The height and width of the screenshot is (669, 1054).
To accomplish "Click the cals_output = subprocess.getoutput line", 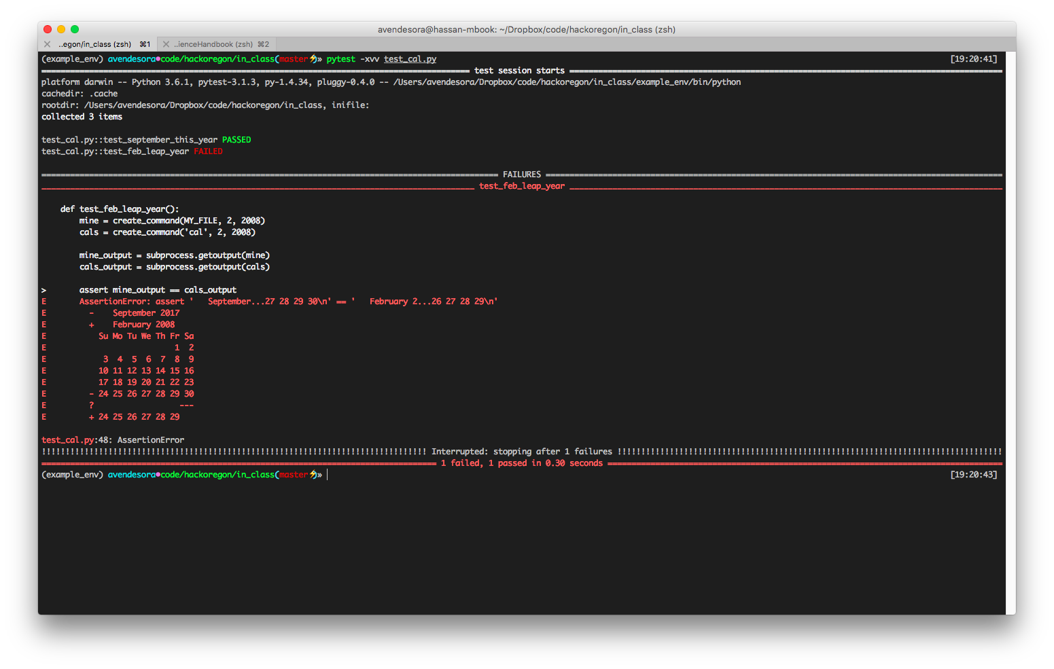I will pos(175,267).
